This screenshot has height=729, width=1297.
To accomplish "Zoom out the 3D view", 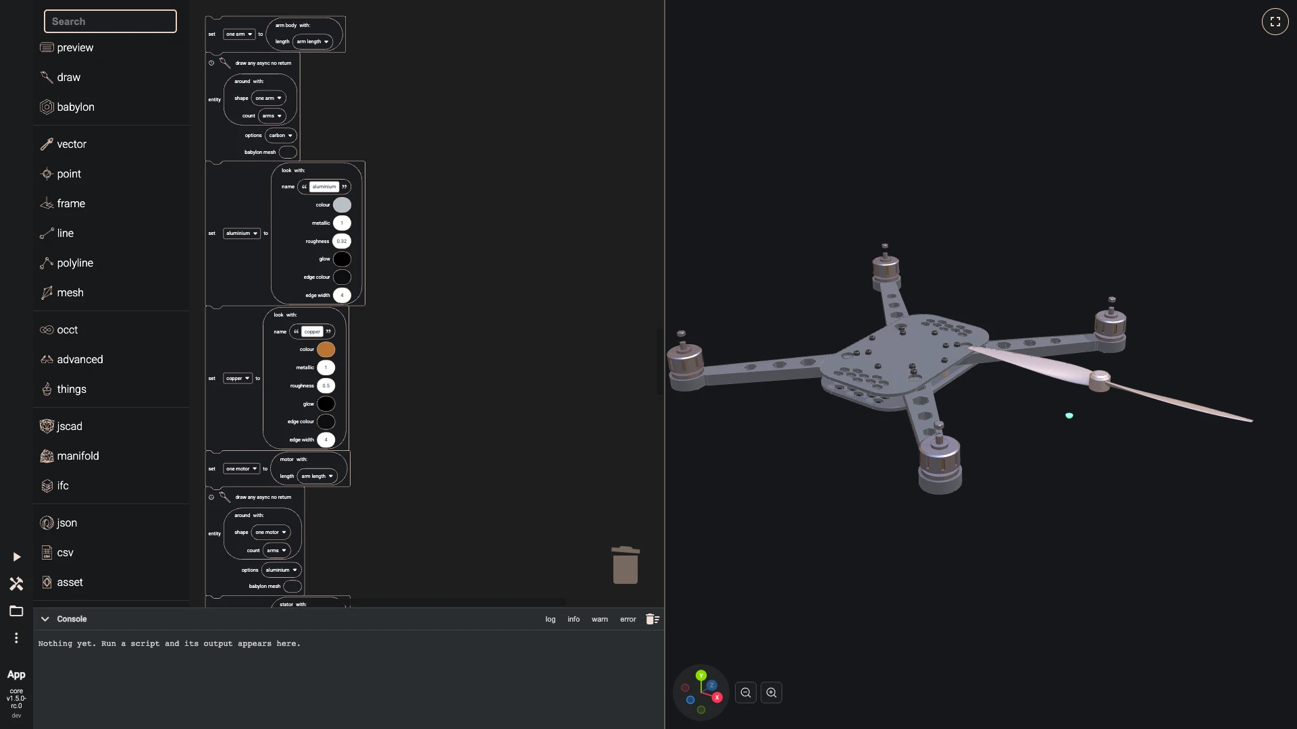I will (746, 693).
